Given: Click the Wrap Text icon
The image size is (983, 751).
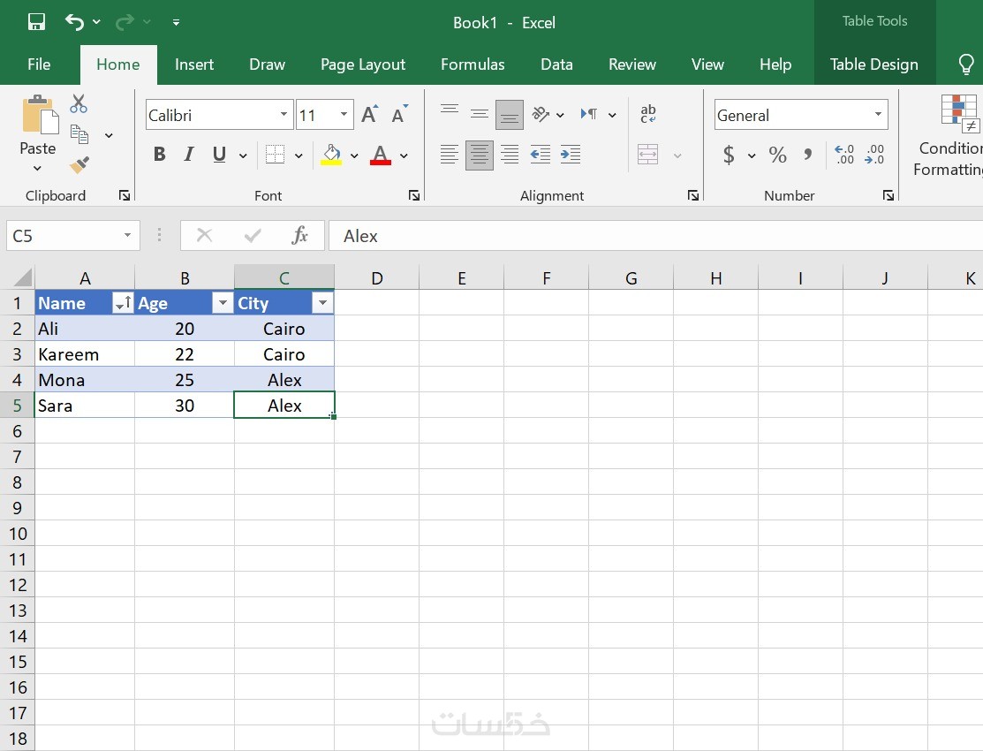Looking at the screenshot, I should [648, 114].
